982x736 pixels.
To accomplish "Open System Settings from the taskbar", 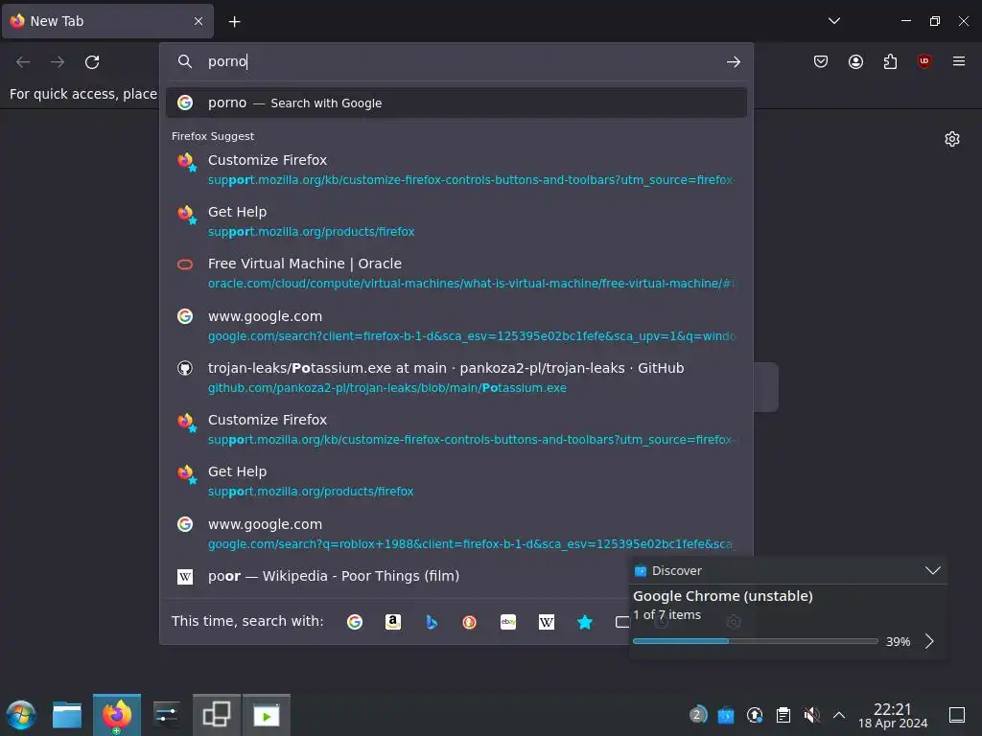I will coord(167,715).
